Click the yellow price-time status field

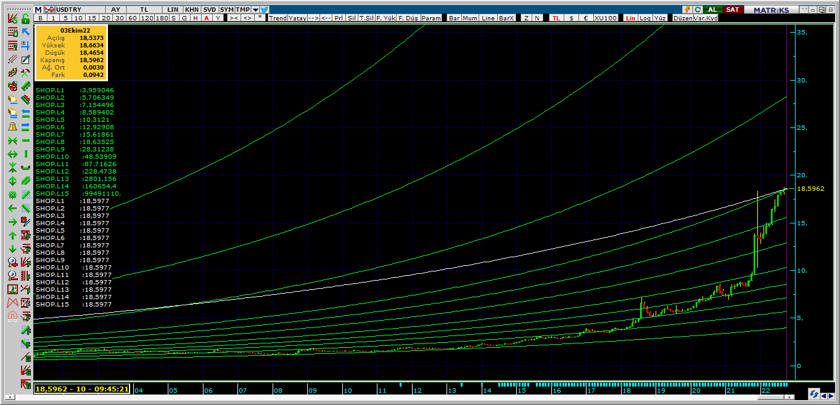83,389
